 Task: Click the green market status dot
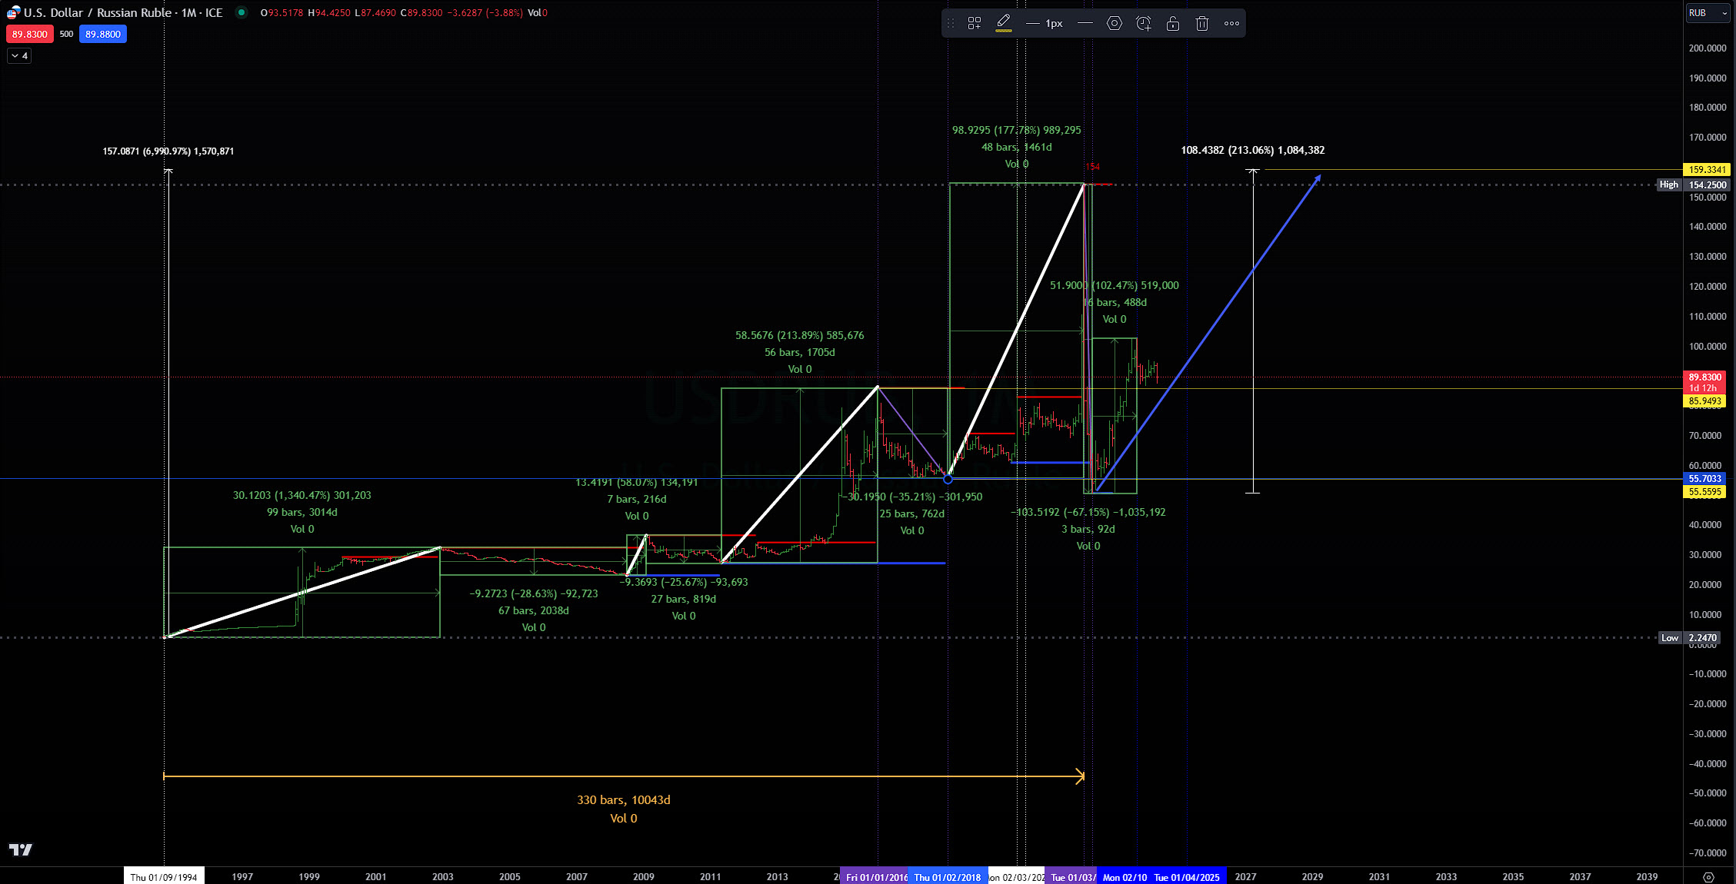coord(242,12)
